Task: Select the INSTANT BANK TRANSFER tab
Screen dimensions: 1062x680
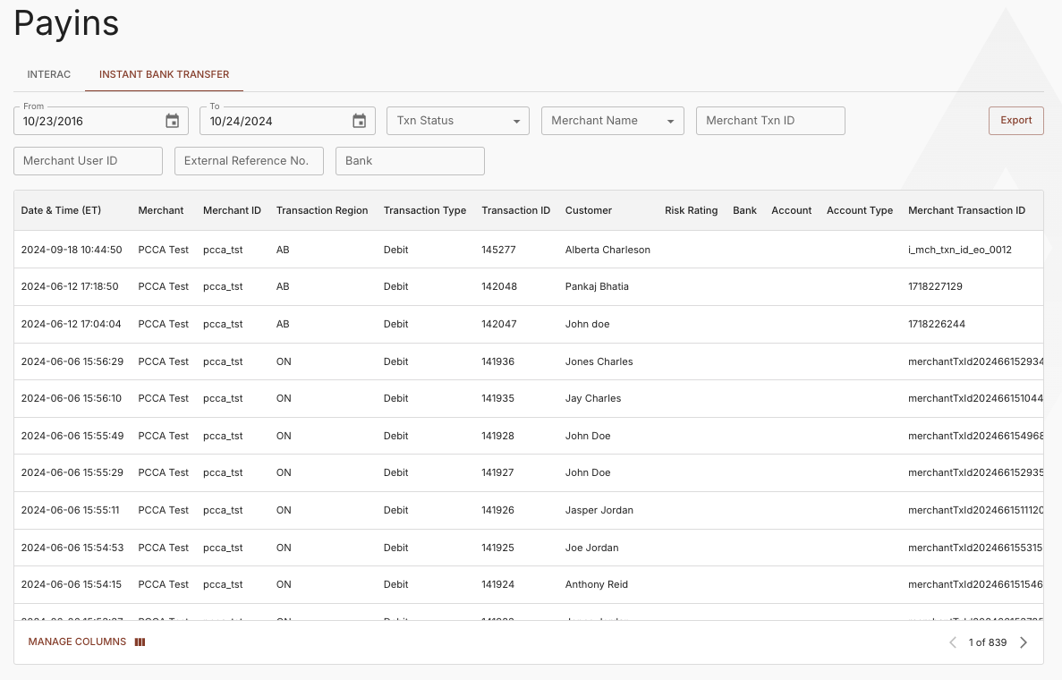Action: 164,74
